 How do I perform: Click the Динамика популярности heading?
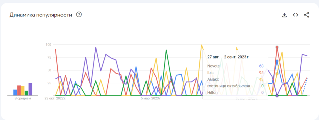click(x=41, y=15)
